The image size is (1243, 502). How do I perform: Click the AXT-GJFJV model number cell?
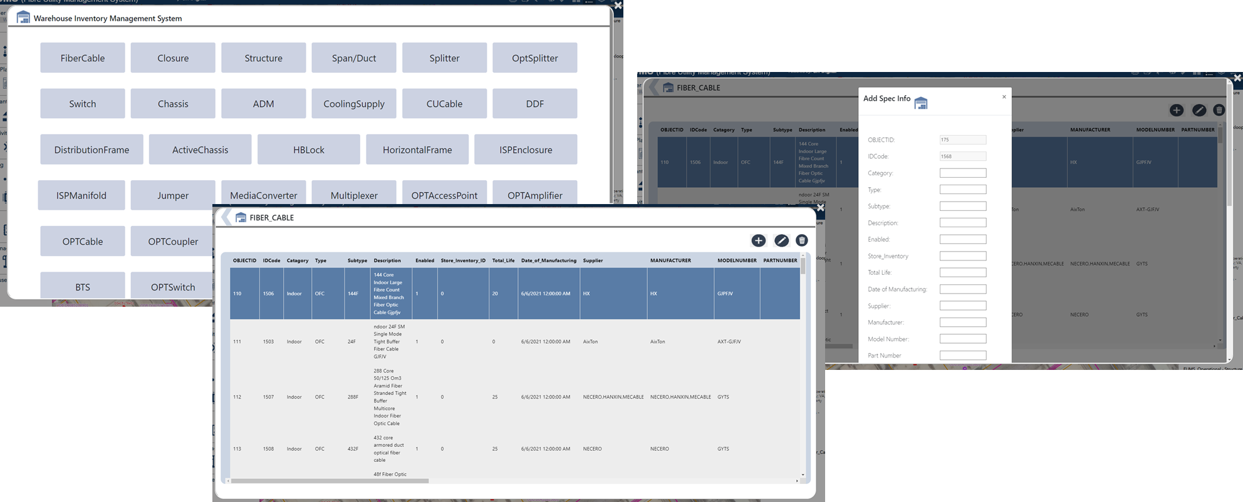point(729,342)
